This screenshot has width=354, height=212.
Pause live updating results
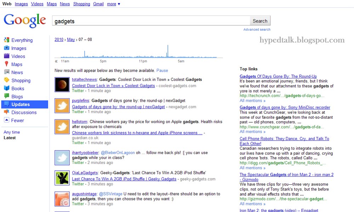click(162, 71)
